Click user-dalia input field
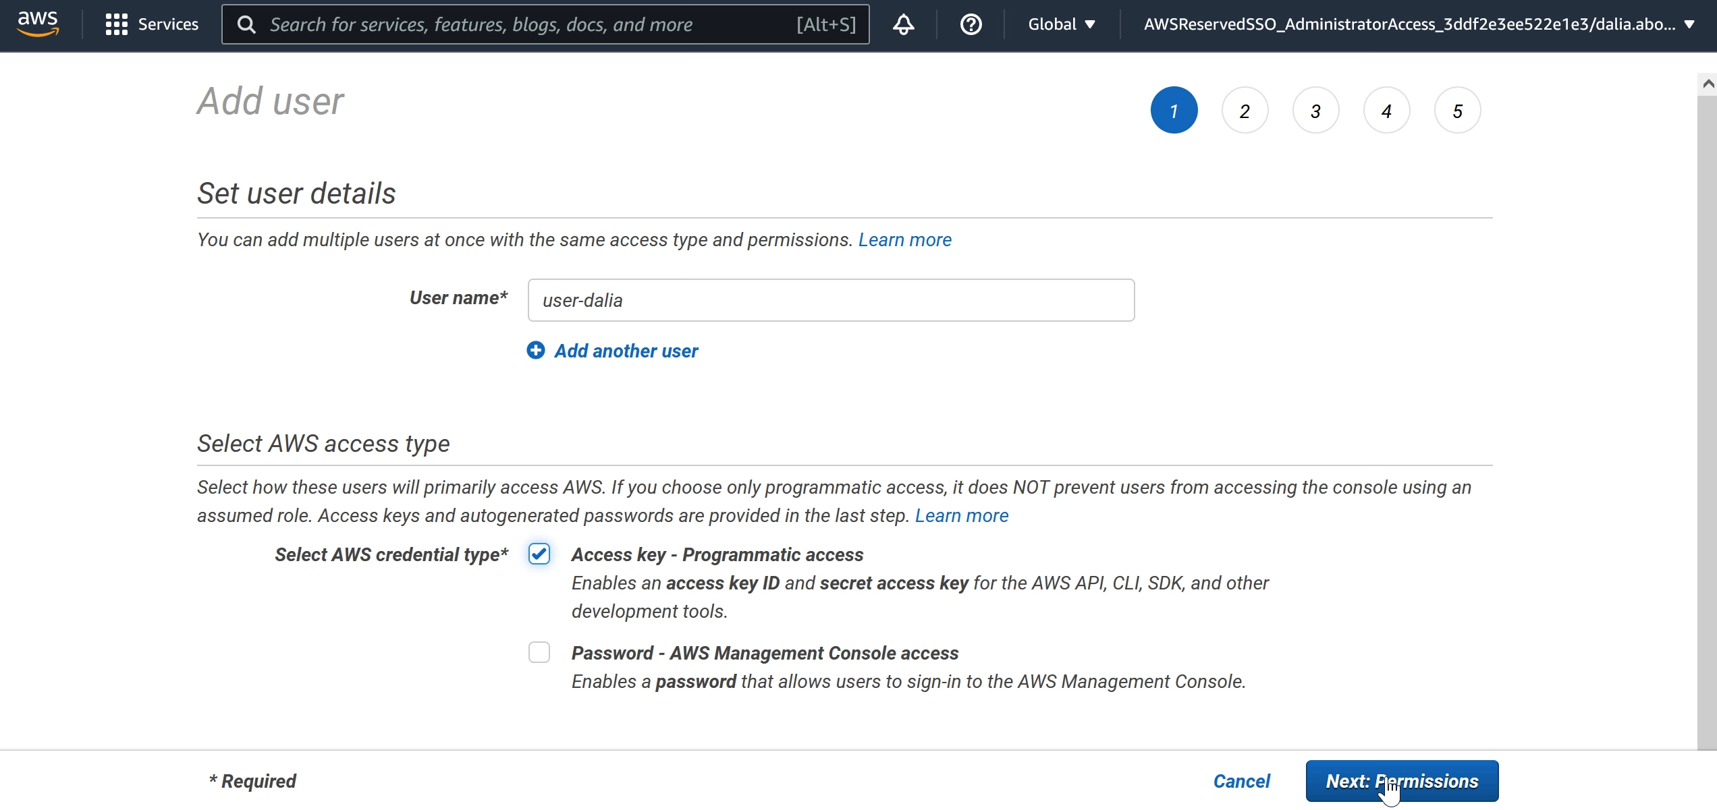 point(830,299)
